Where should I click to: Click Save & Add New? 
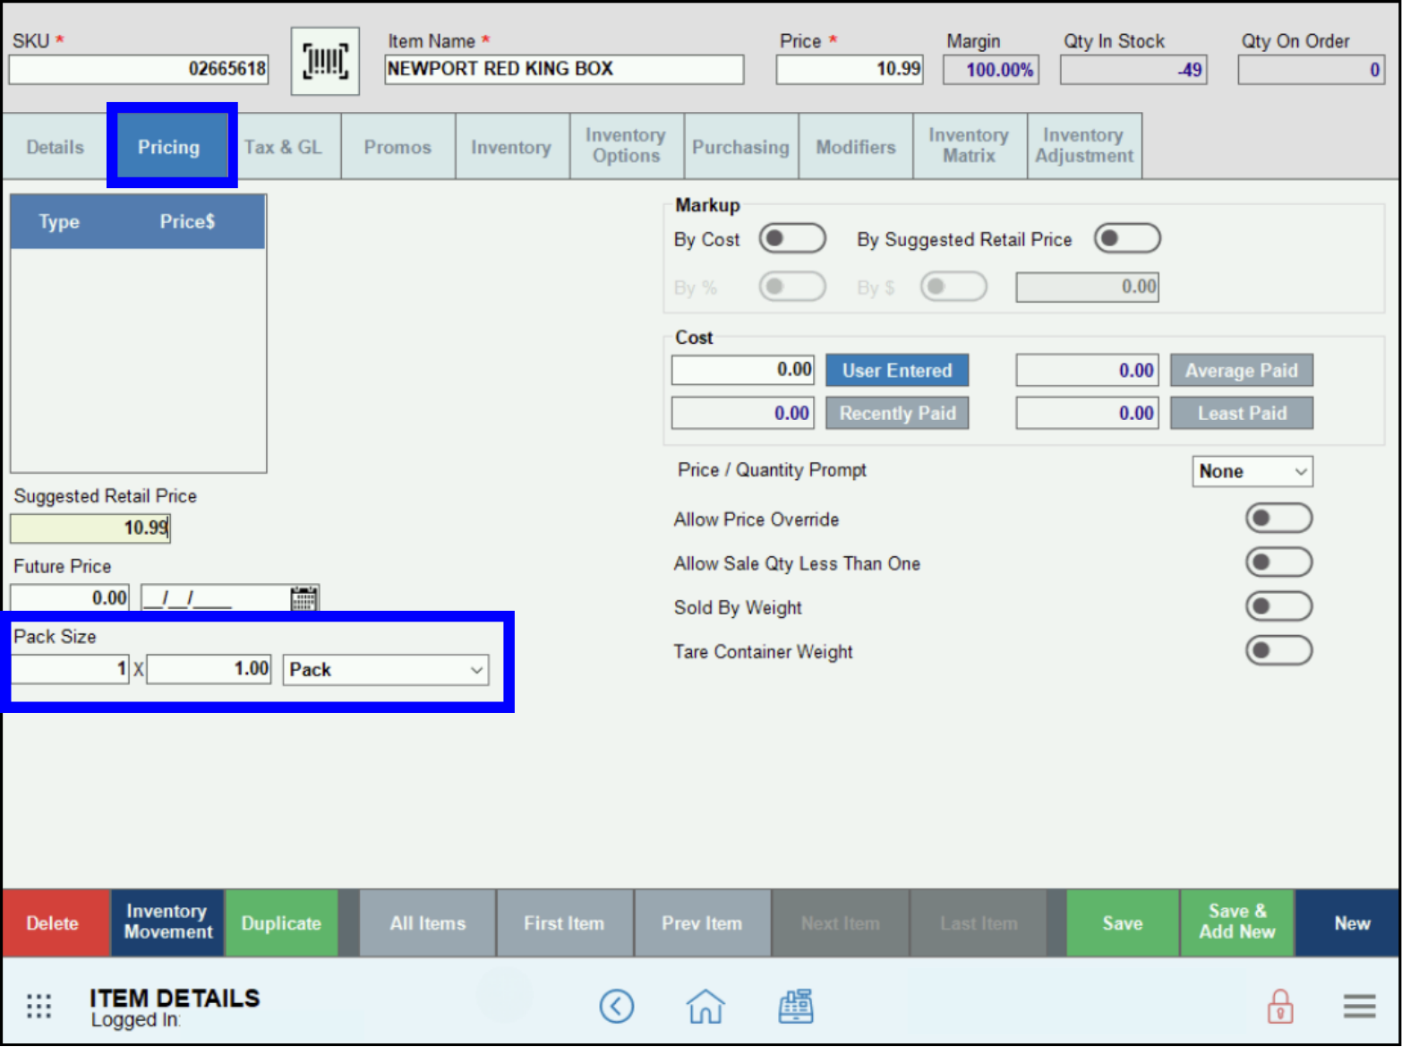coord(1237,923)
